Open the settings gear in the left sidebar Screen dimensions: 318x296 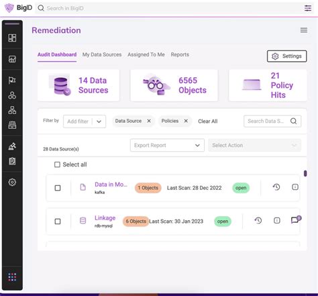[x=12, y=182]
